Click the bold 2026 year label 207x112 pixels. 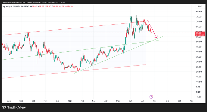pyautogui.click(x=70, y=101)
